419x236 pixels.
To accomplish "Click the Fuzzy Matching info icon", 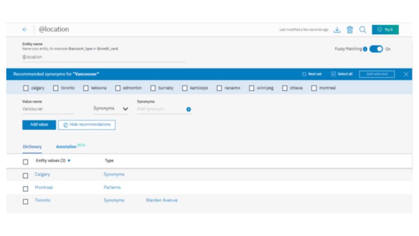I will click(365, 49).
